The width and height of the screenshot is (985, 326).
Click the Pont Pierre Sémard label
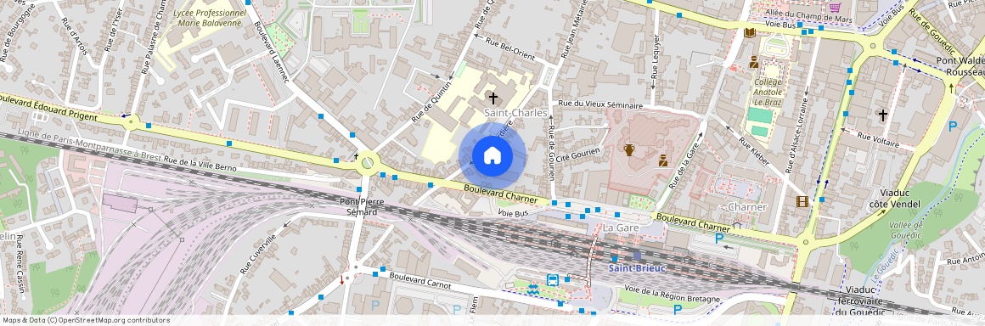click(363, 206)
